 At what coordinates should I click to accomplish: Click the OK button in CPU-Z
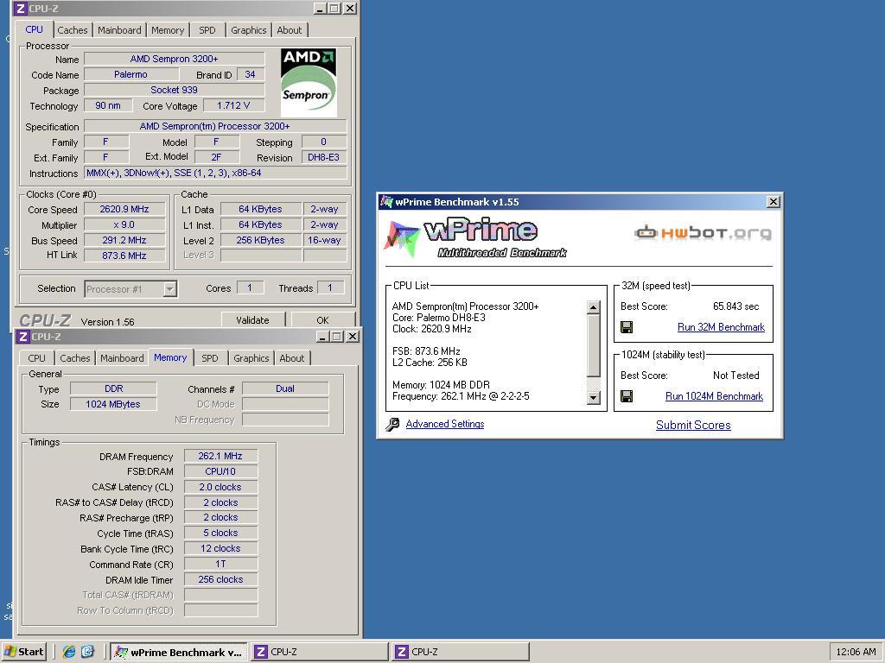[322, 320]
